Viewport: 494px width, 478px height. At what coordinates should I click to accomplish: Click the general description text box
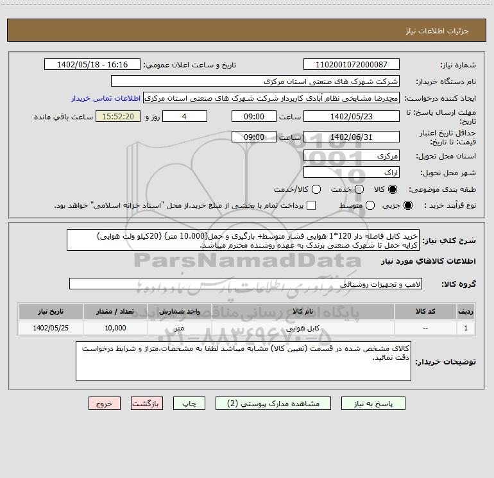pyautogui.click(x=243, y=240)
